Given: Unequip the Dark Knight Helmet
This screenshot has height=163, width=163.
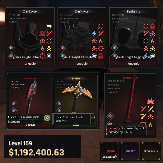Looking at the screenshot, I should pos(30,64).
